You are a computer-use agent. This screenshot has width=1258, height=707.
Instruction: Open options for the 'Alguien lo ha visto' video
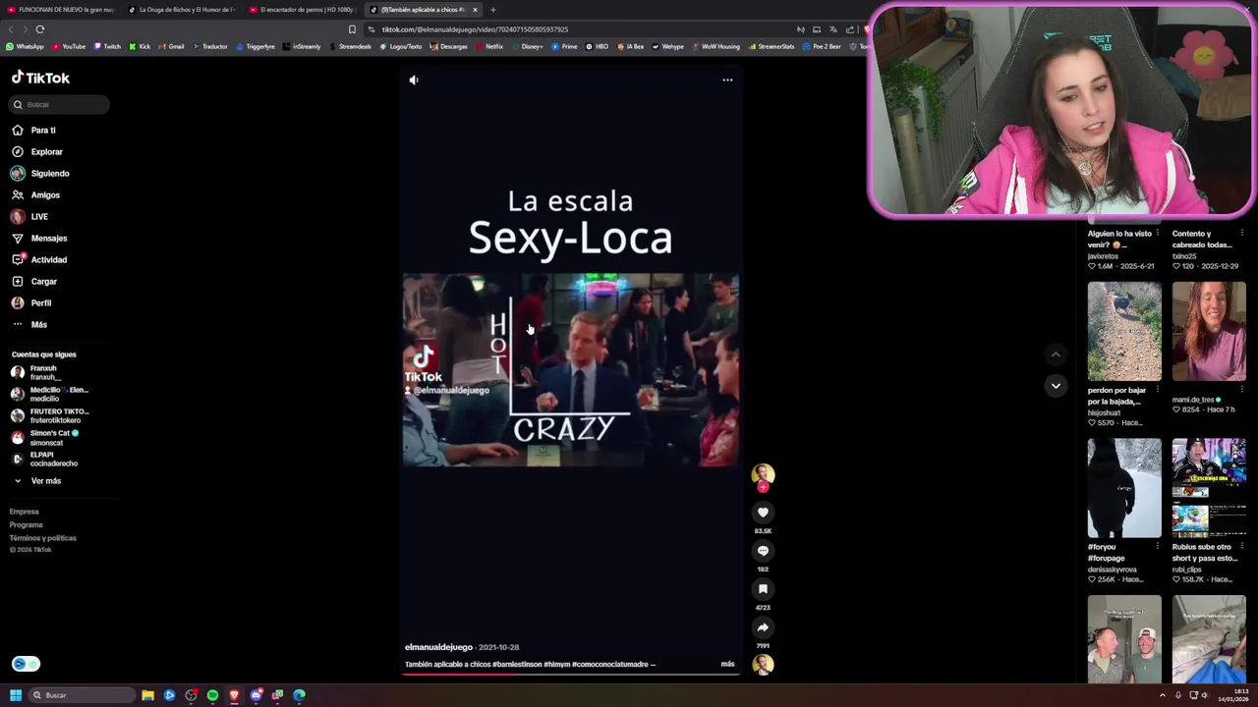[x=1157, y=234]
